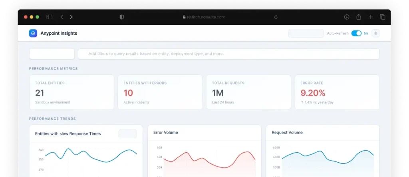Click the Anypoint Insights title
Image resolution: width=409 pixels, height=177 pixels.
pos(59,33)
